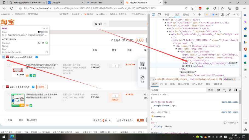The image size is (249, 140).
Task: Open first cart-min.css:1 source link
Action: pyautogui.click(x=230, y=102)
